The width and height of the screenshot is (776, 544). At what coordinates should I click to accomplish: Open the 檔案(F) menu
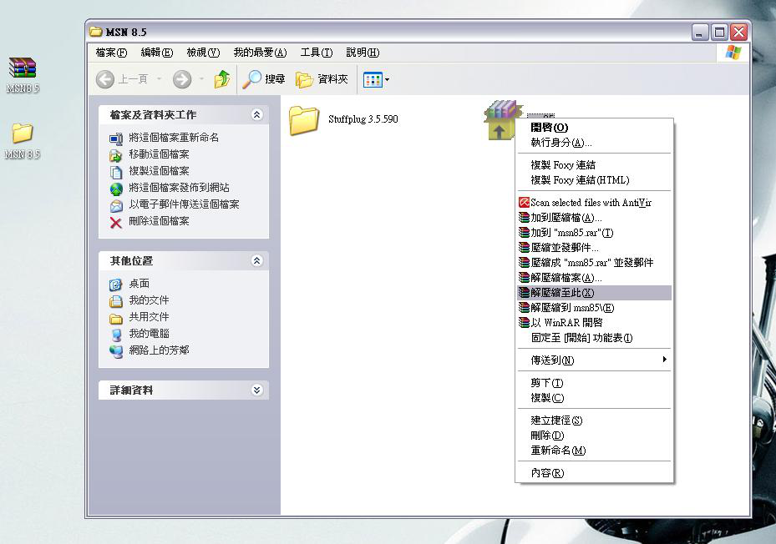(x=111, y=53)
